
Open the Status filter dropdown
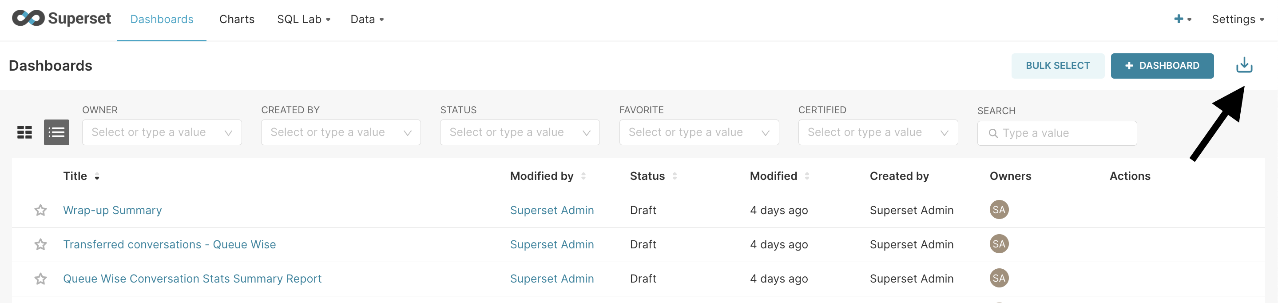pyautogui.click(x=520, y=132)
